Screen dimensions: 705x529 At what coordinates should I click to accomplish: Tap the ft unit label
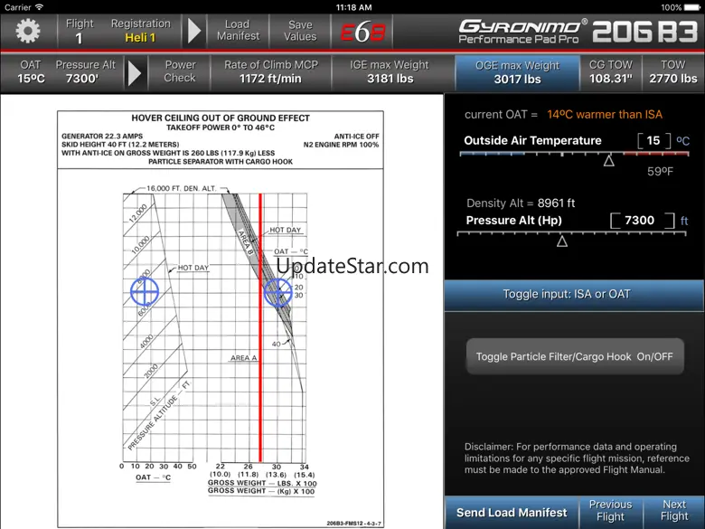click(x=684, y=221)
